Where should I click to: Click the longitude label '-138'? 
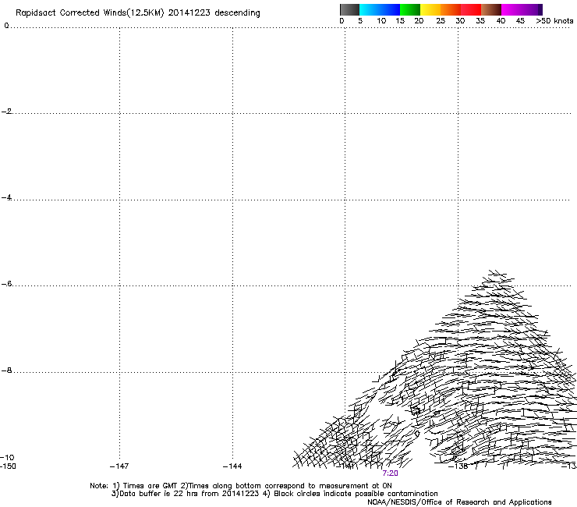coord(458,466)
